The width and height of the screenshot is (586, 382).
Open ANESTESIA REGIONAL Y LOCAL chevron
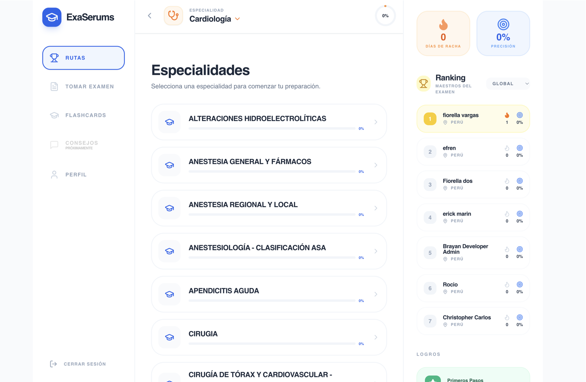[x=376, y=208]
